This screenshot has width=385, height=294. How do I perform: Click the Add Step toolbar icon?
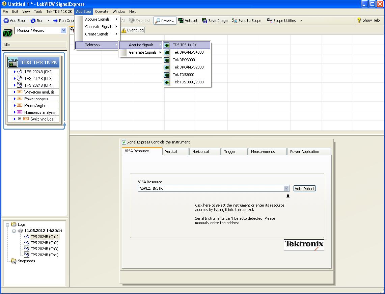click(x=6, y=21)
